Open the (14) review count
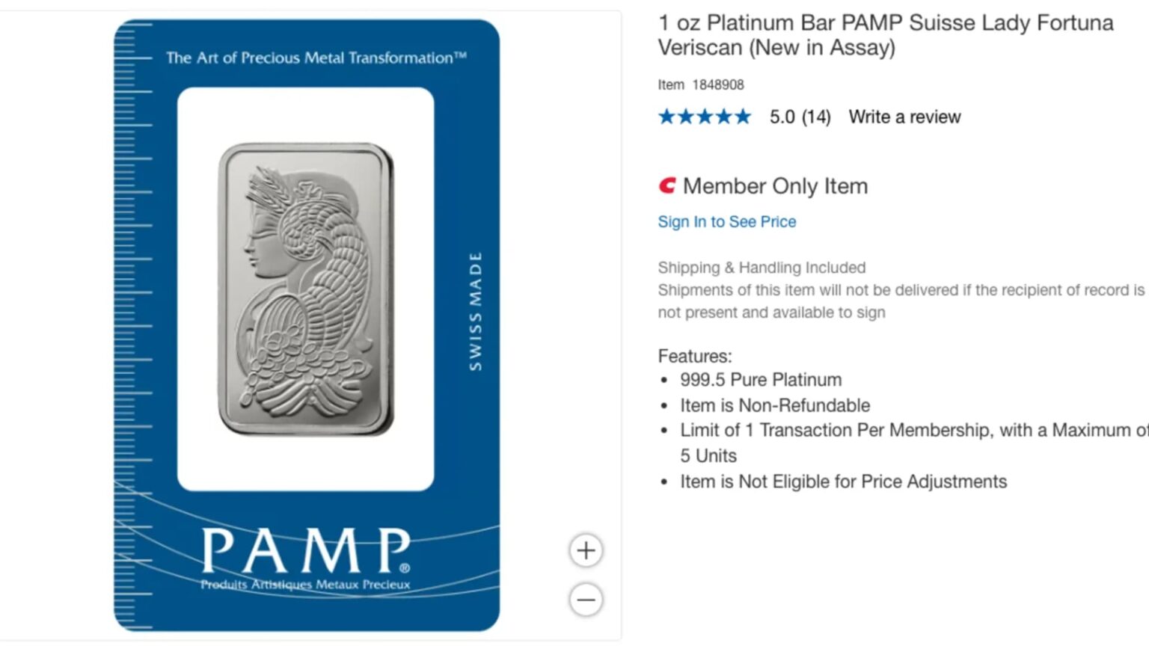 [816, 117]
